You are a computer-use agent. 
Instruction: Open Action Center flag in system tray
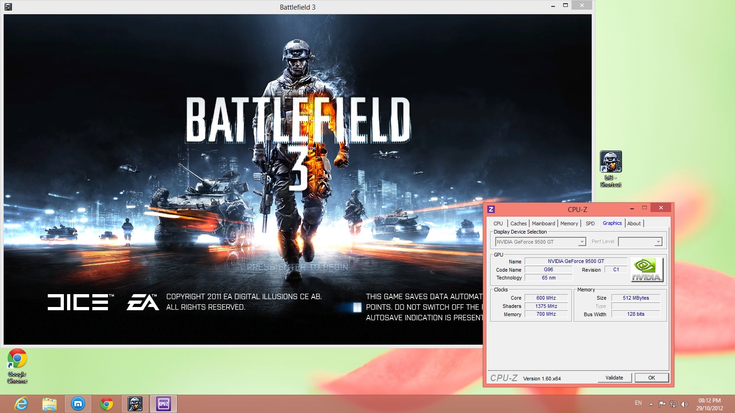[662, 404]
